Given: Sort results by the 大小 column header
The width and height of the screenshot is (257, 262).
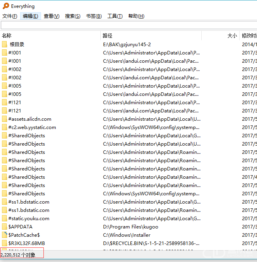Looking at the screenshot, I should coord(220,36).
